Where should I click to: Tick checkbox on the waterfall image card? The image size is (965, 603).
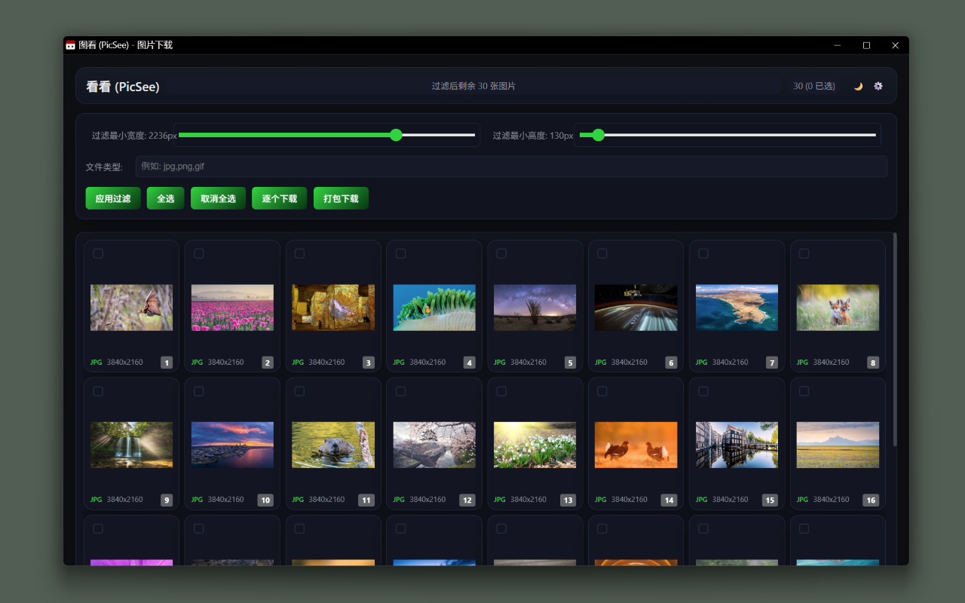[98, 391]
